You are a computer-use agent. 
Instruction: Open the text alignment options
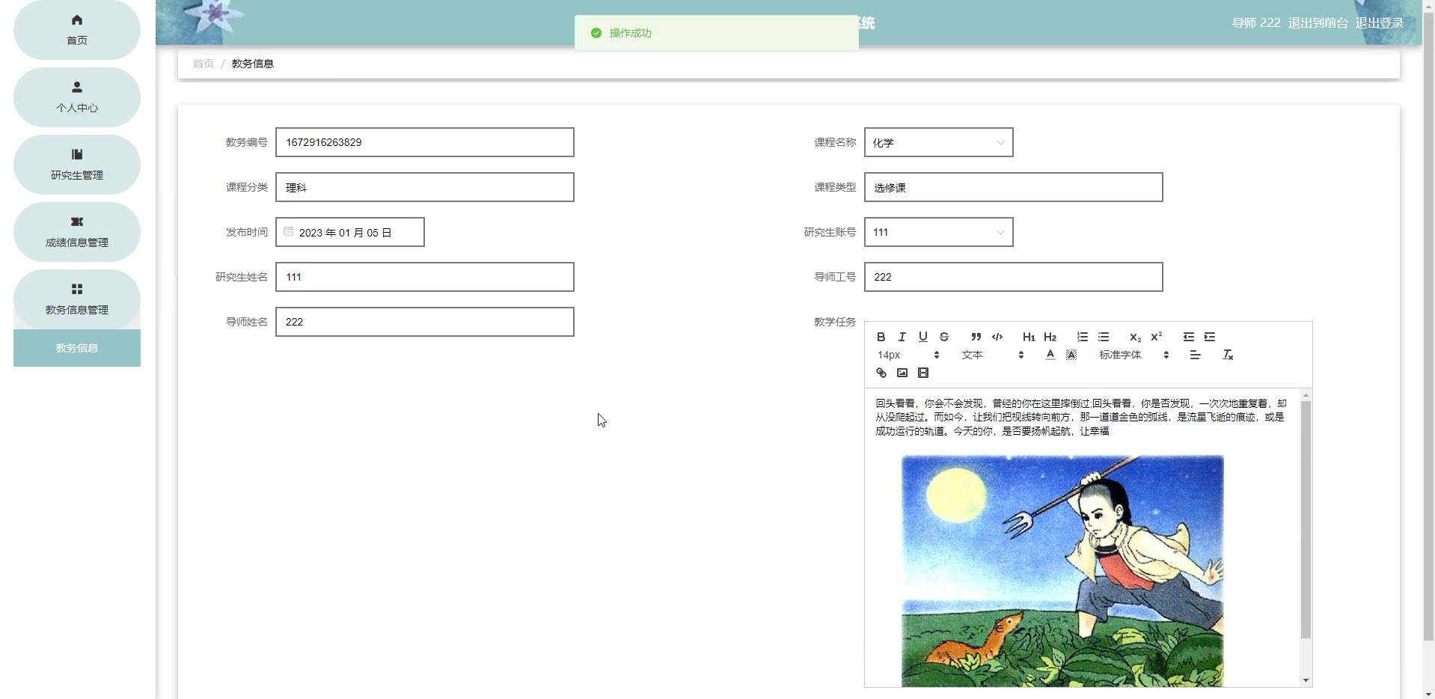point(1196,355)
